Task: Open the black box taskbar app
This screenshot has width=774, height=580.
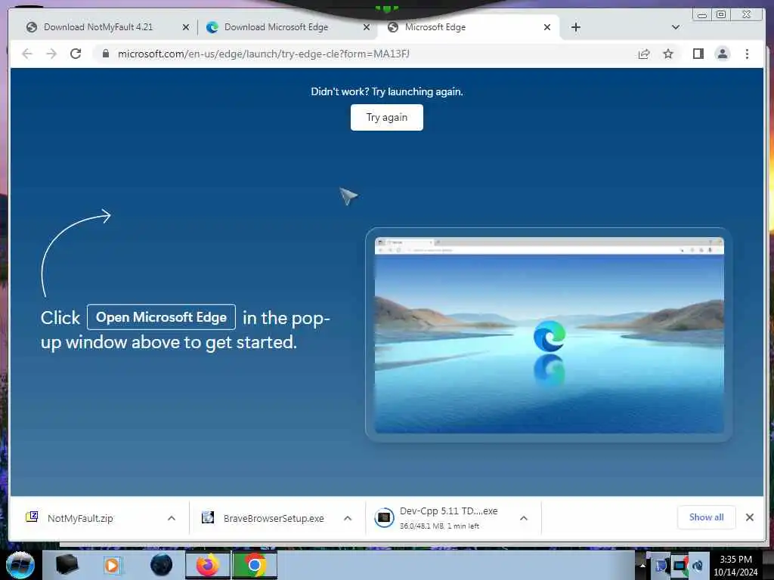Action: pos(67,565)
